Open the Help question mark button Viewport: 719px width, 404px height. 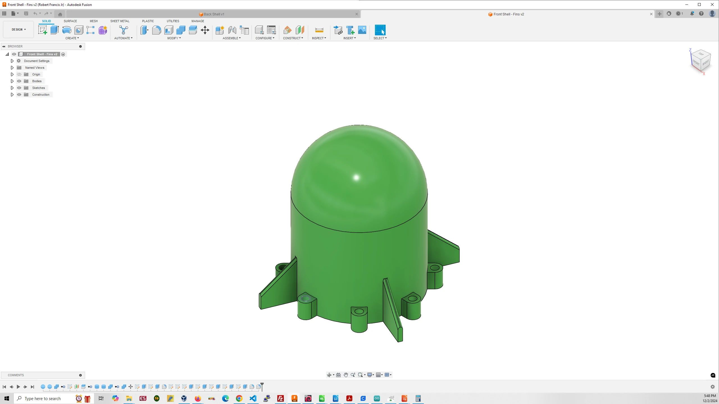701,13
